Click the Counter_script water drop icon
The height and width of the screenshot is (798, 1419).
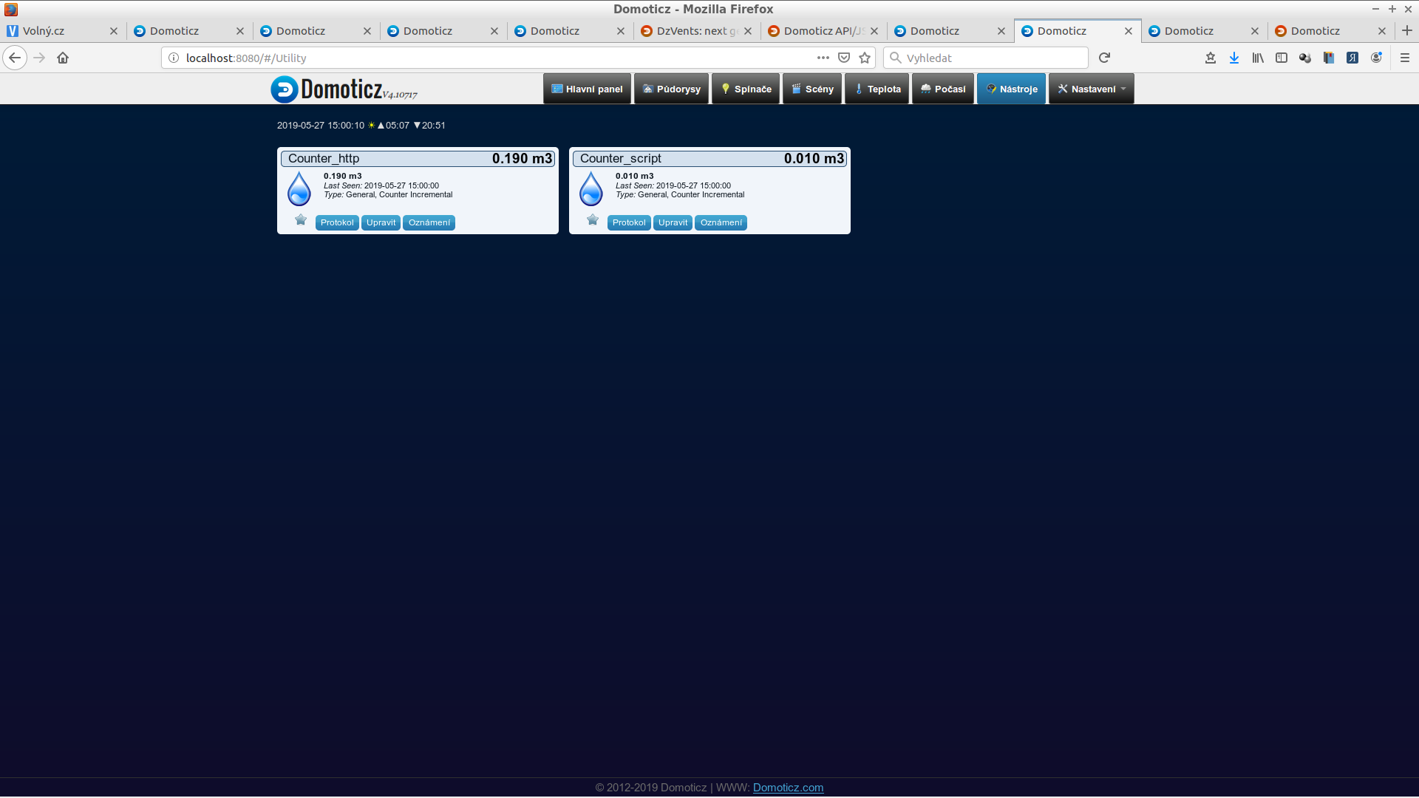[591, 188]
